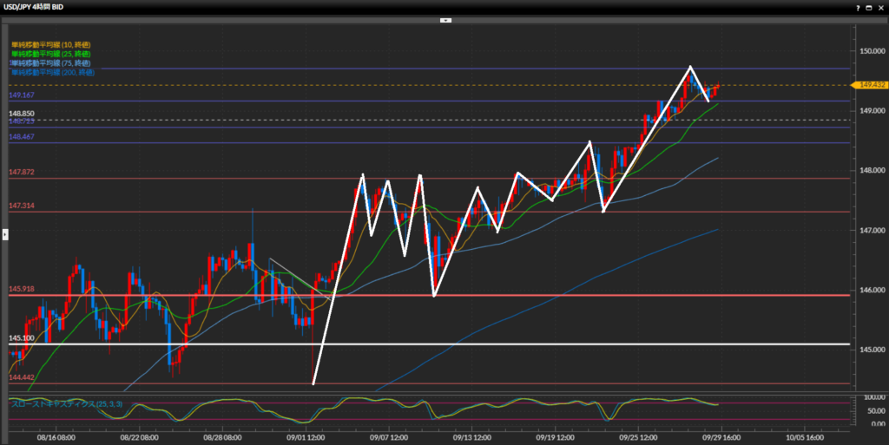This screenshot has height=445, width=889.
Task: Select the 148.467 blue line label
Action: pos(21,137)
